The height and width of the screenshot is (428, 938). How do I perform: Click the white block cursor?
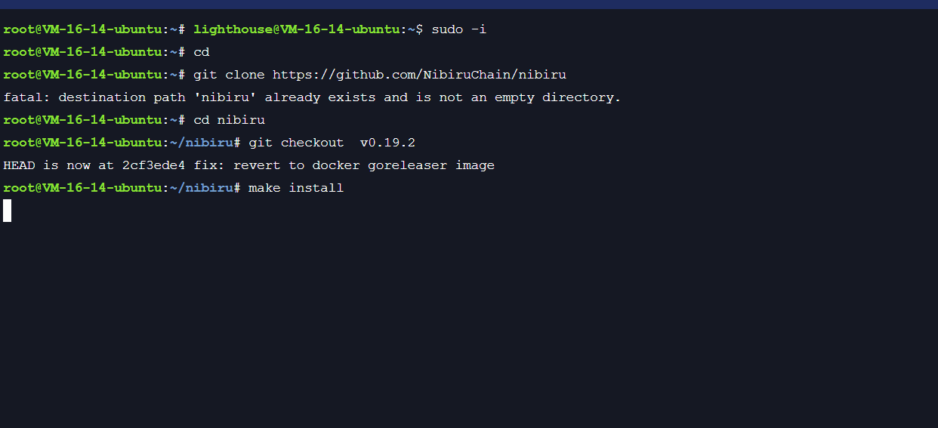point(8,211)
